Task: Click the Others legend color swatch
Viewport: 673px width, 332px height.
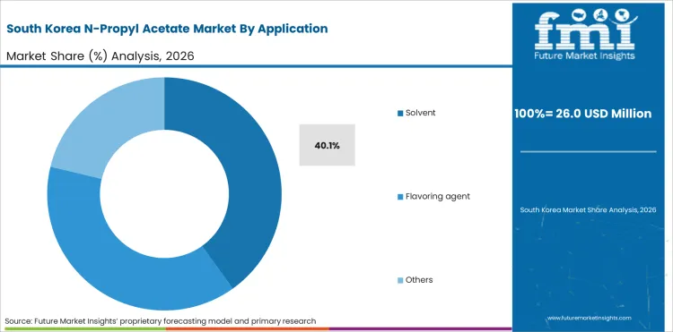Action: (x=400, y=280)
